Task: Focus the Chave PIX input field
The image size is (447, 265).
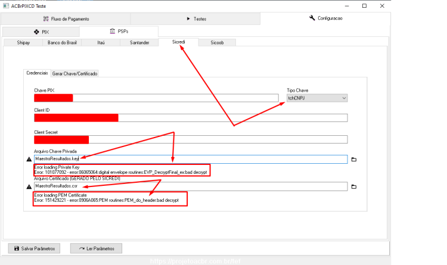Action: pos(156,98)
